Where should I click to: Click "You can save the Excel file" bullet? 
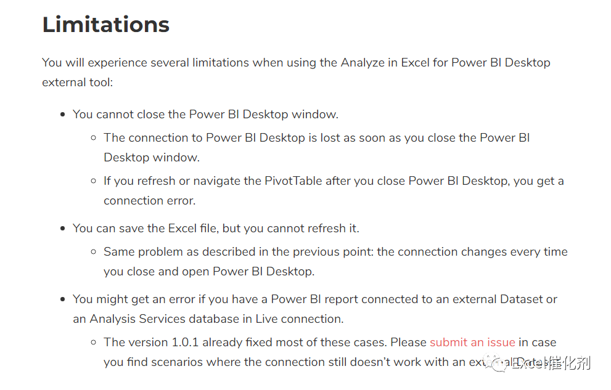tap(216, 229)
